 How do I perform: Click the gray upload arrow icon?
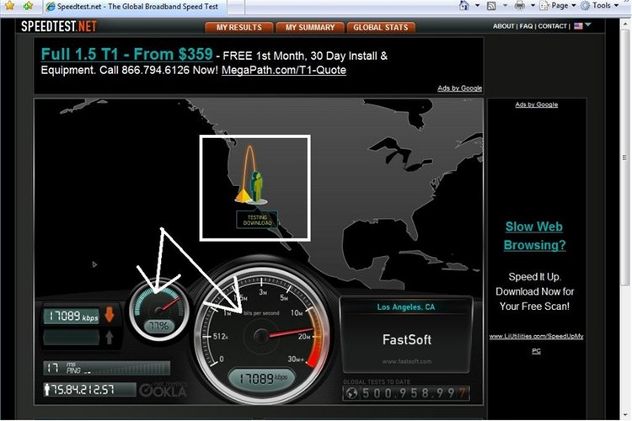(x=110, y=337)
